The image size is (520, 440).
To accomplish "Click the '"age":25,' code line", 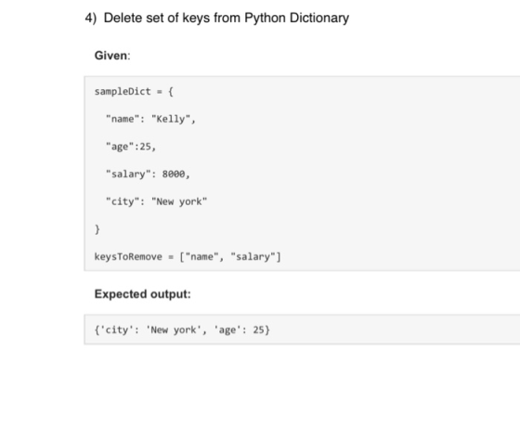I will (131, 147).
